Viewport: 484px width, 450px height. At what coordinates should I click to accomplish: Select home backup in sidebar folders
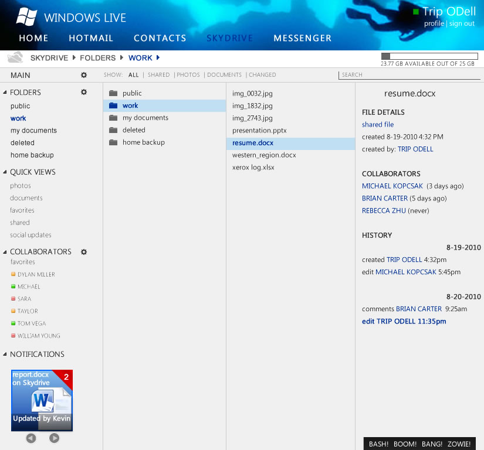(32, 155)
